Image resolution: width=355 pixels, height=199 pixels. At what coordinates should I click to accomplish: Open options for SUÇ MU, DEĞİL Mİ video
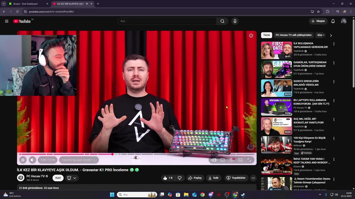pyautogui.click(x=334, y=119)
